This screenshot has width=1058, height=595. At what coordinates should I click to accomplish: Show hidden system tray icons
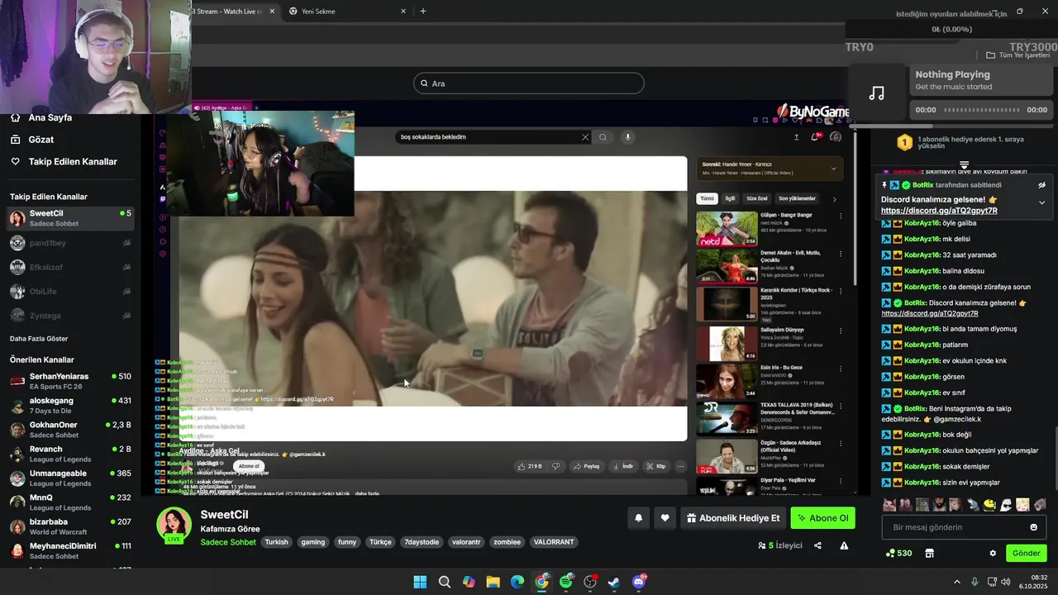point(957,582)
